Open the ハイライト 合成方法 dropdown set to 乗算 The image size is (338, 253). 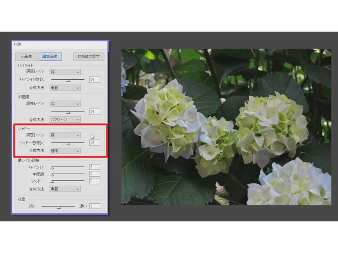[x=65, y=88]
